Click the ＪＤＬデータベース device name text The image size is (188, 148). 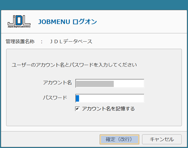[71, 42]
